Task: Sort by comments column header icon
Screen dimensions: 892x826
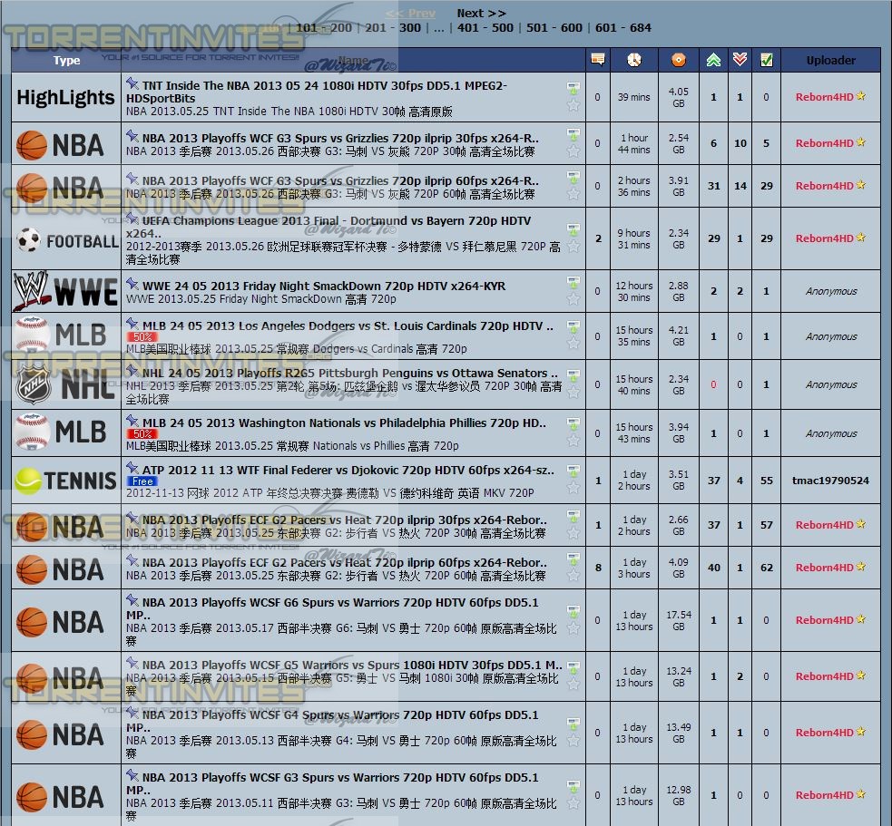Action: 597,59
